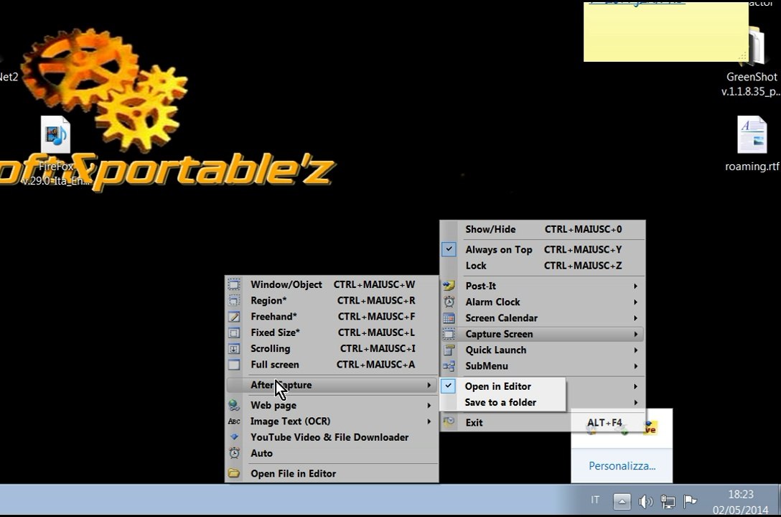Open the roaming.rtf desktop file
The height and width of the screenshot is (517, 781).
point(752,144)
